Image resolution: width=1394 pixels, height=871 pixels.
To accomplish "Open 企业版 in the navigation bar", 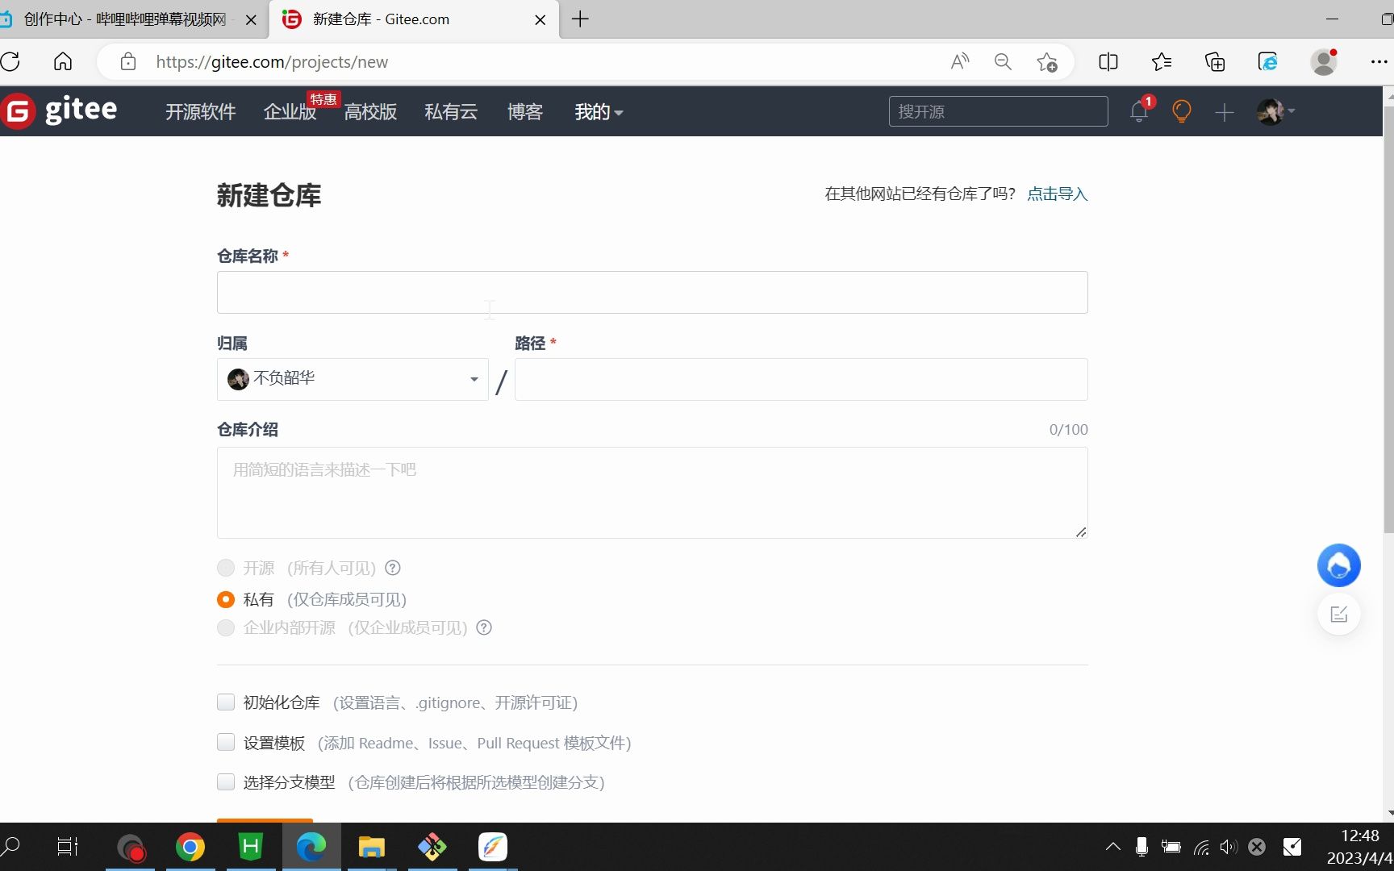I will click(x=290, y=112).
